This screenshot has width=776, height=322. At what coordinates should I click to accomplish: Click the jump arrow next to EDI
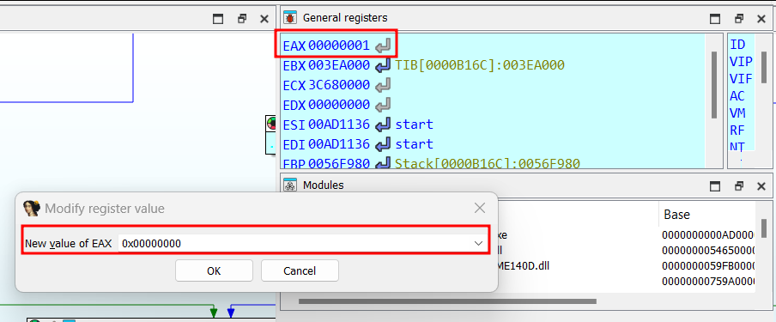pyautogui.click(x=383, y=144)
